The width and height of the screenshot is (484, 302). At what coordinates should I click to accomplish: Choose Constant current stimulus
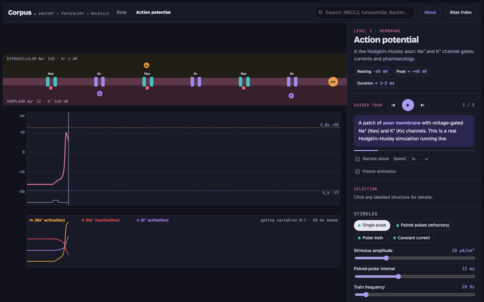point(411,238)
